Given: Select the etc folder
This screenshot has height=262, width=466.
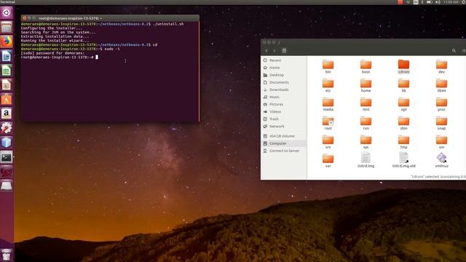Looking at the screenshot, I should pyautogui.click(x=328, y=86).
